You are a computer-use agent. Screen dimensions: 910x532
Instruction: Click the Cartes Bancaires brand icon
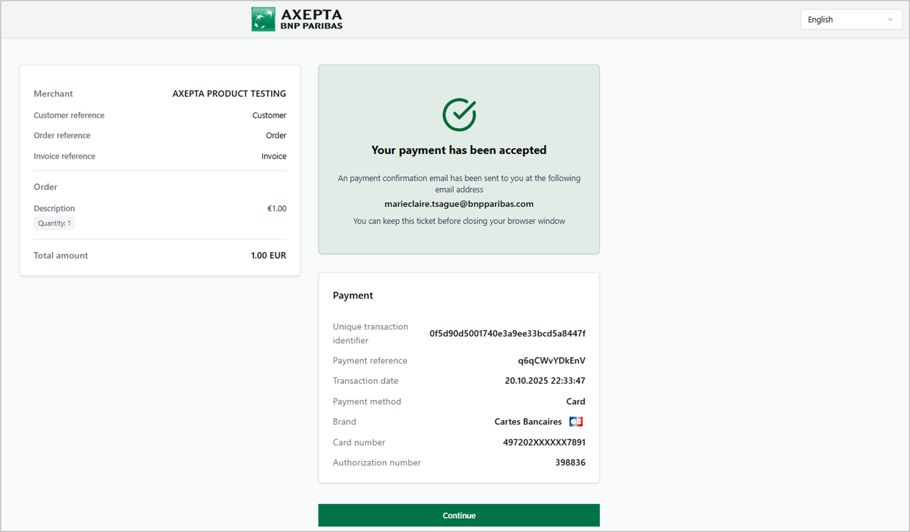coord(576,422)
